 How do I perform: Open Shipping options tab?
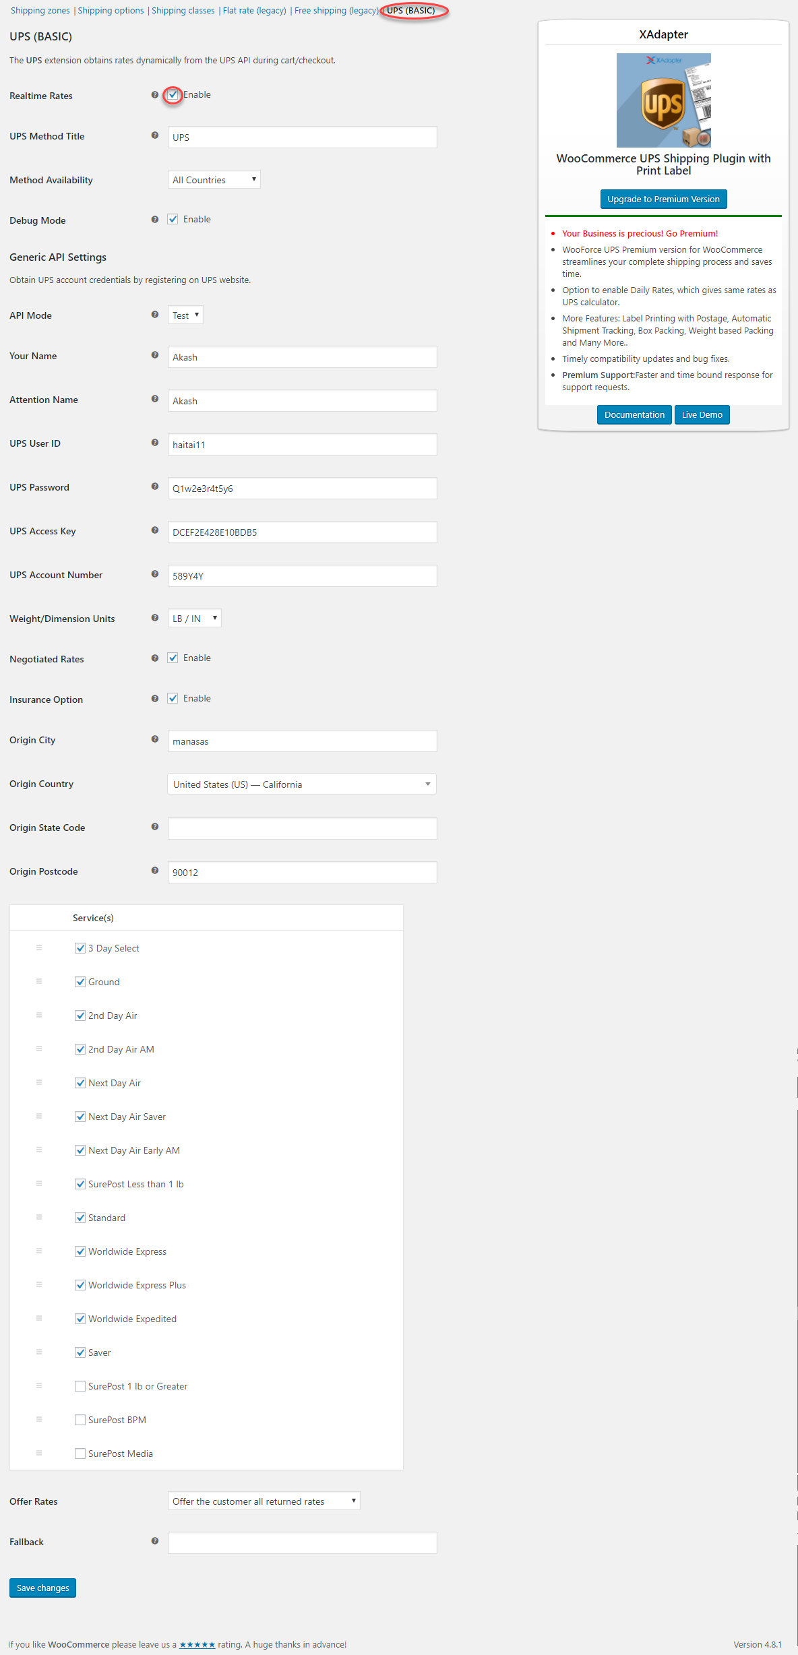[x=111, y=11]
